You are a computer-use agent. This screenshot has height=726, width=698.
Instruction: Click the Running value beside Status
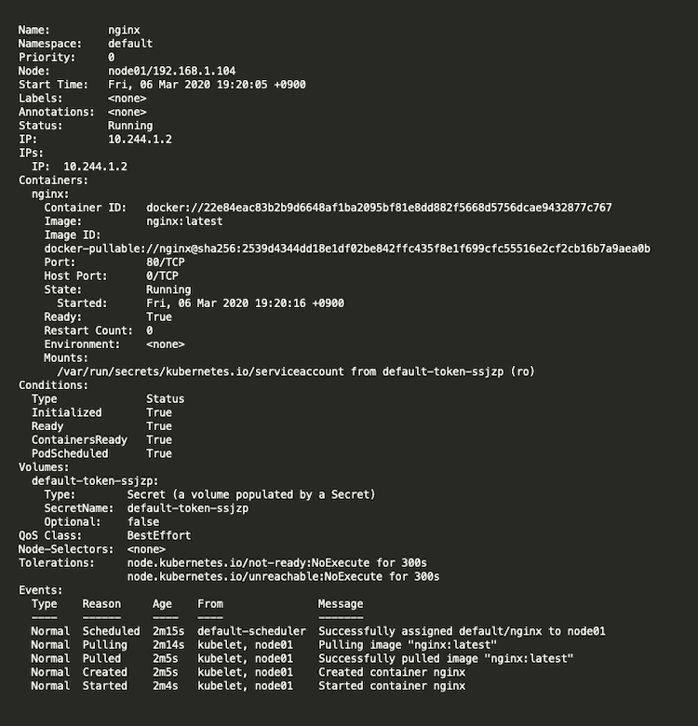click(x=130, y=126)
